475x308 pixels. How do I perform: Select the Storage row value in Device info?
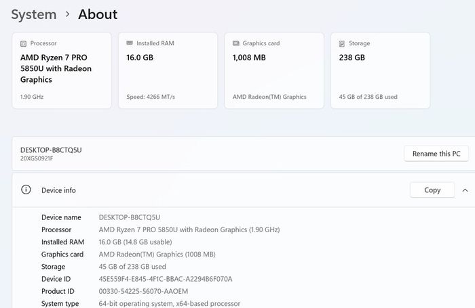[x=132, y=267]
